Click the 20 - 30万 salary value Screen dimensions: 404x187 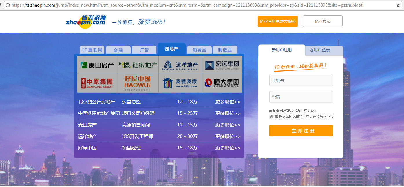(187, 136)
